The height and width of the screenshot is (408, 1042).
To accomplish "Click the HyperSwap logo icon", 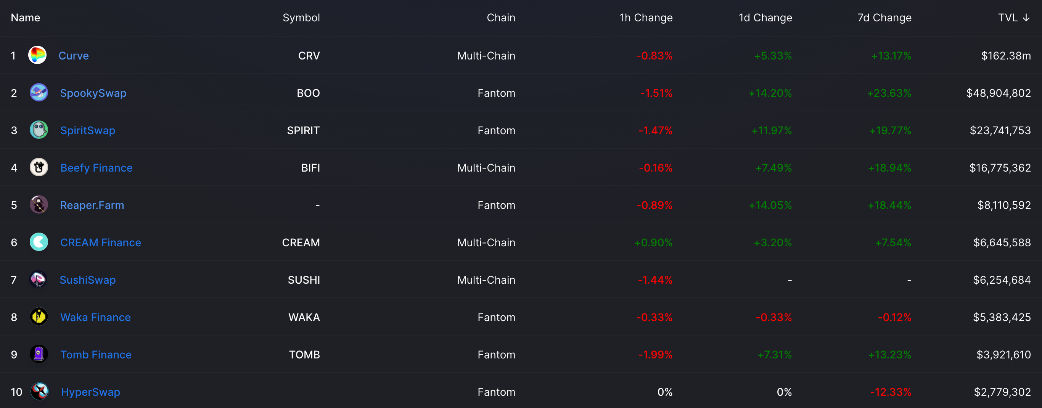I will tap(40, 392).
